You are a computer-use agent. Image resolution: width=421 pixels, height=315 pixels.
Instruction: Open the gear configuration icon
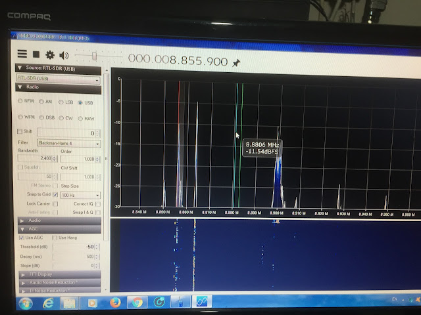50,55
